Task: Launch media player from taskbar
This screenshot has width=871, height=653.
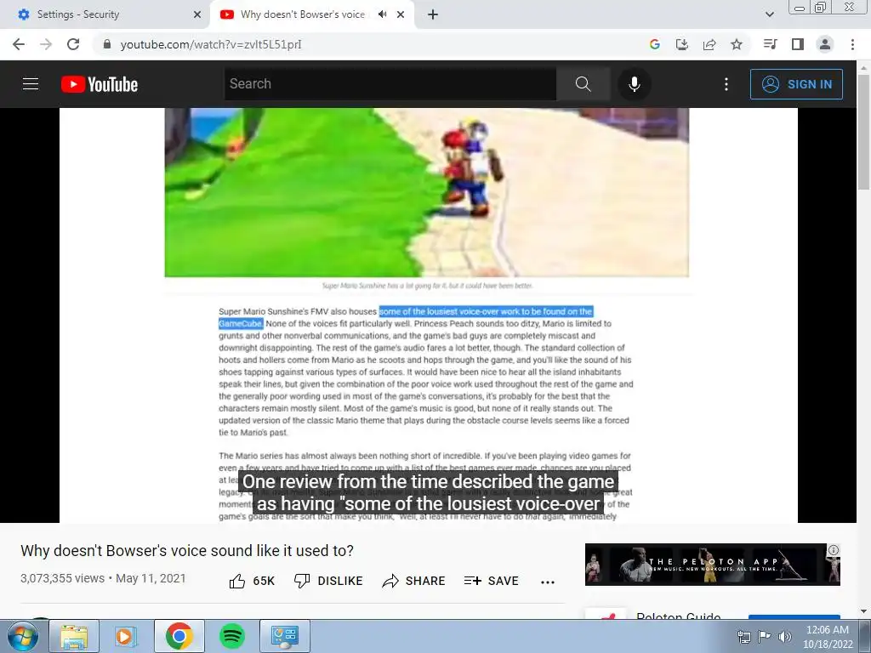Action: 126,636
